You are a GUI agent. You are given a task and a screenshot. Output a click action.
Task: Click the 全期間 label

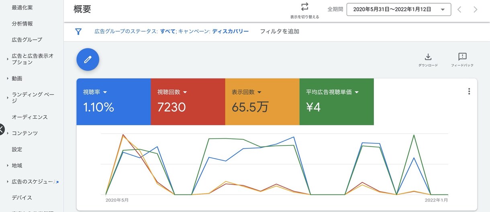[335, 9]
